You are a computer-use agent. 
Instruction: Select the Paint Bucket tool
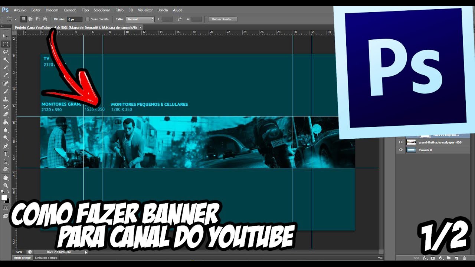click(x=6, y=122)
